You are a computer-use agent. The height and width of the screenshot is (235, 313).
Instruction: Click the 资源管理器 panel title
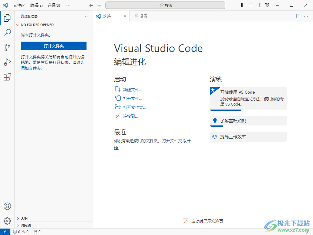29,16
